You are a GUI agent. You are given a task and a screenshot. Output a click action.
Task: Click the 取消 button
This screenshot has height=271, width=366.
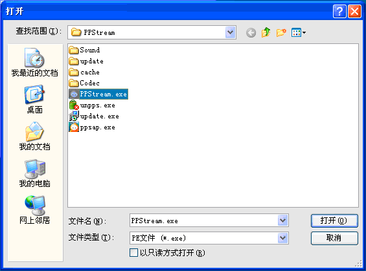pos(334,238)
